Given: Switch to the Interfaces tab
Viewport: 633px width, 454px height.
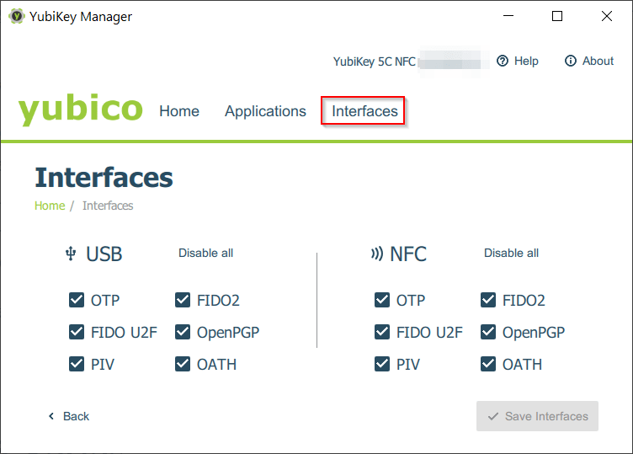Looking at the screenshot, I should pos(364,111).
